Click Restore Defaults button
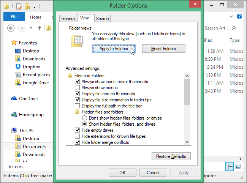 tap(171, 156)
